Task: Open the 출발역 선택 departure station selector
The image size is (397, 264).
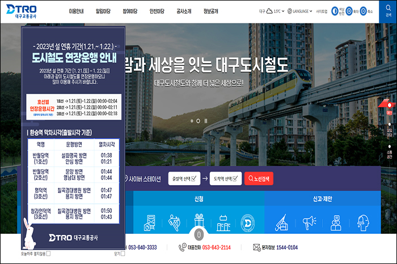Action: [184, 178]
